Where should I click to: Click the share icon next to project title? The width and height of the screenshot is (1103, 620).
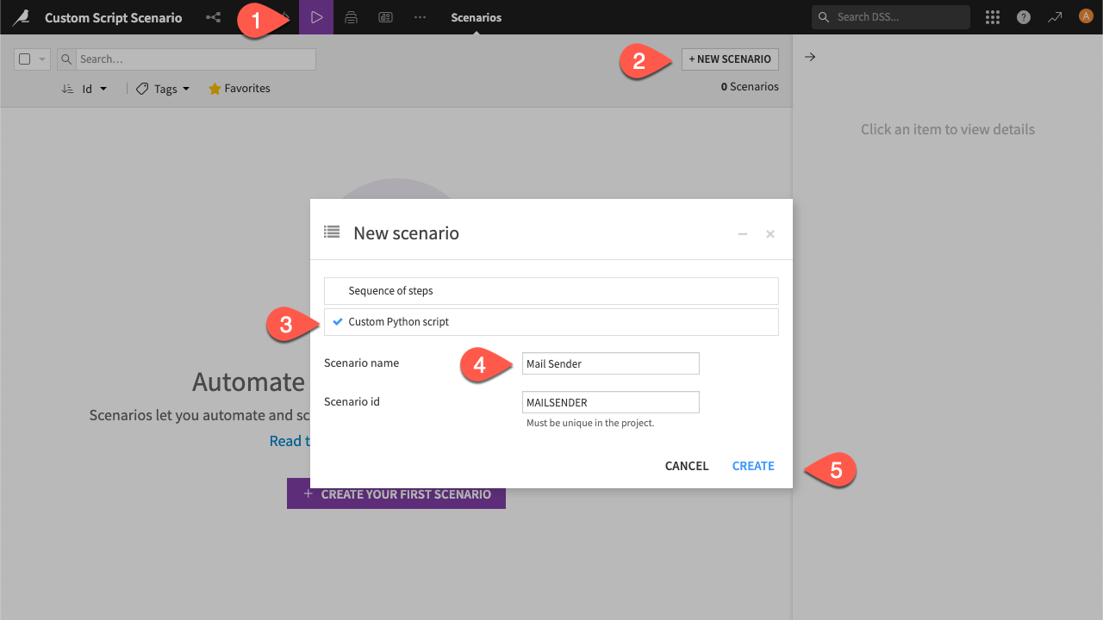coord(213,17)
